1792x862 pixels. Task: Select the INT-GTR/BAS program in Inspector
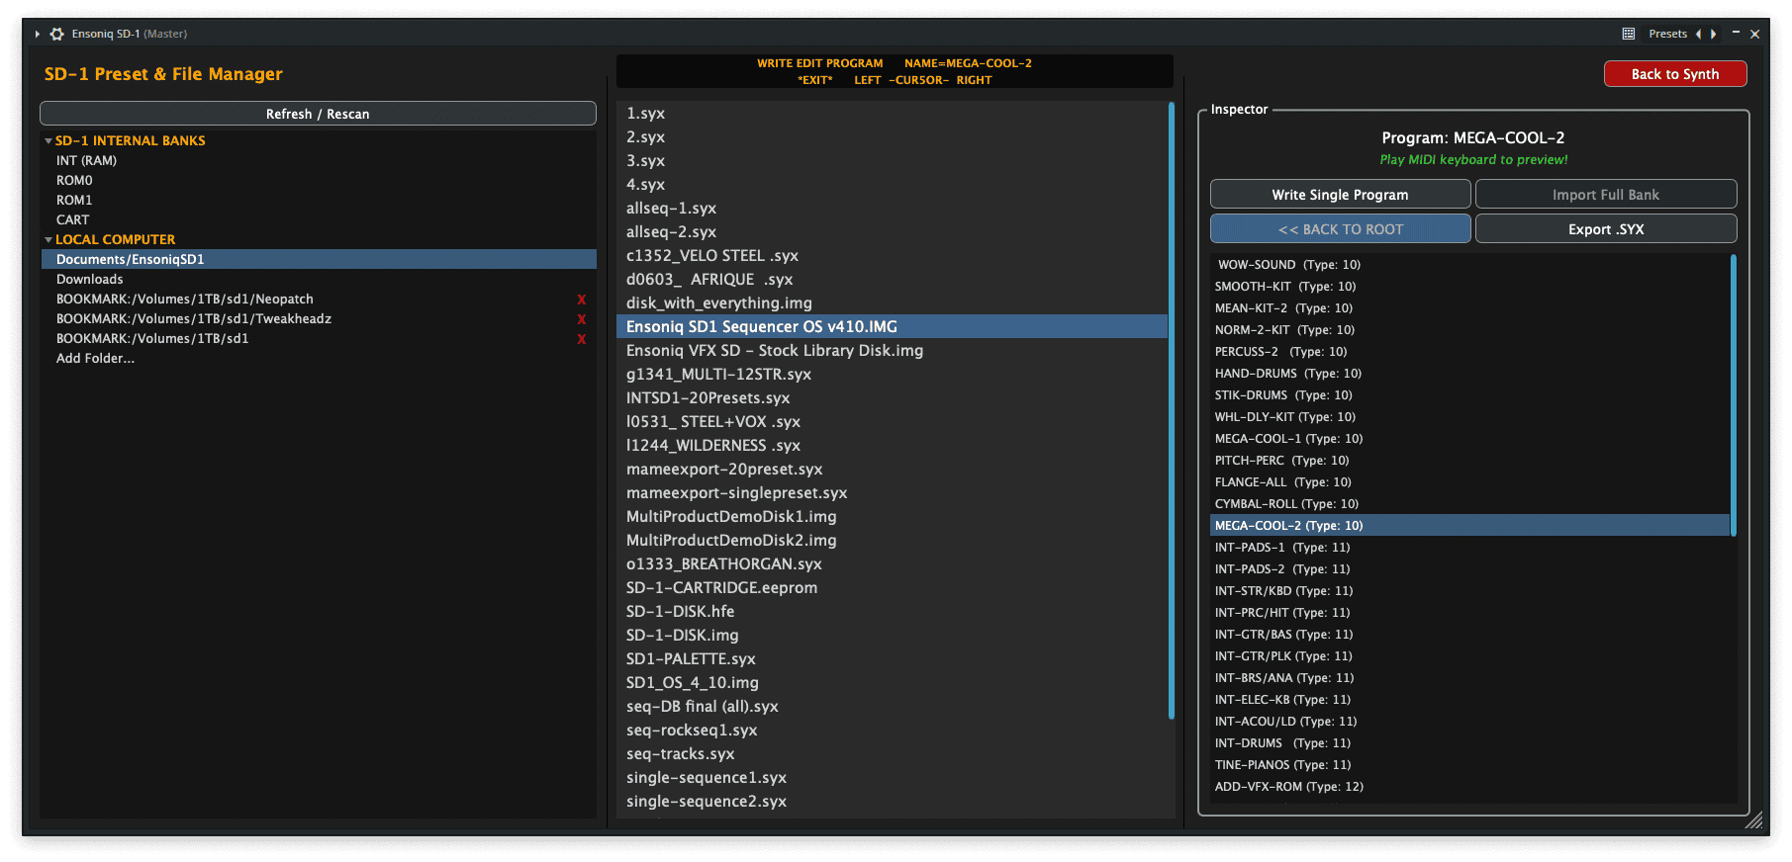pos(1469,635)
